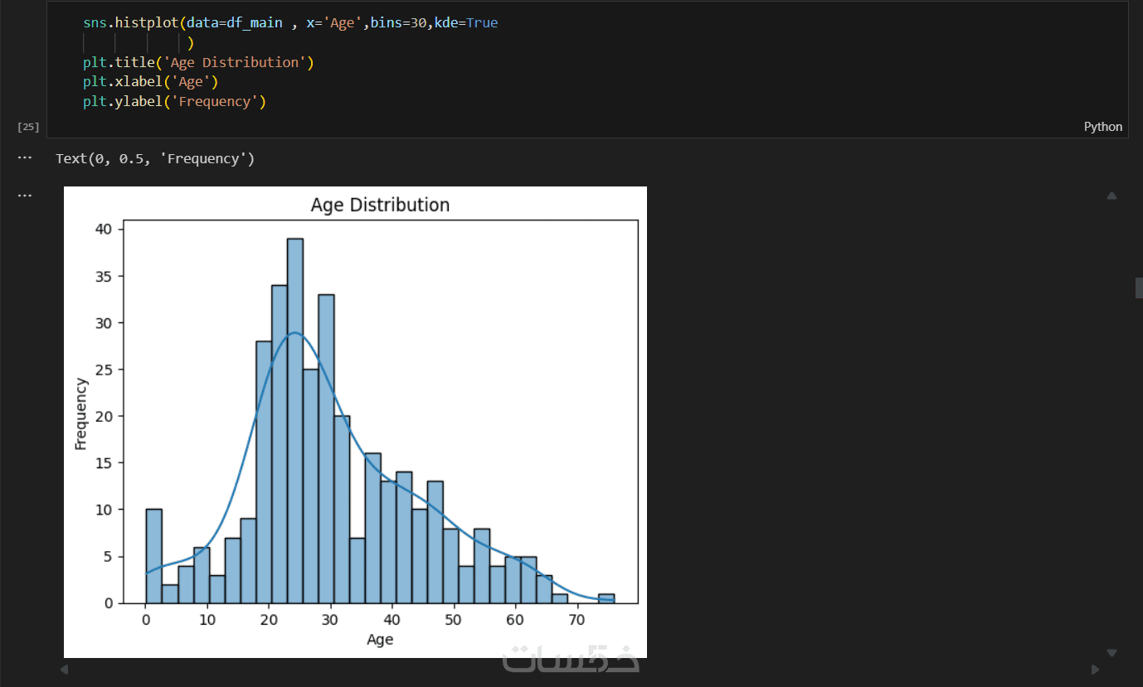Place cursor on the plt.ylabel line
This screenshot has height=687, width=1143.
pos(173,101)
